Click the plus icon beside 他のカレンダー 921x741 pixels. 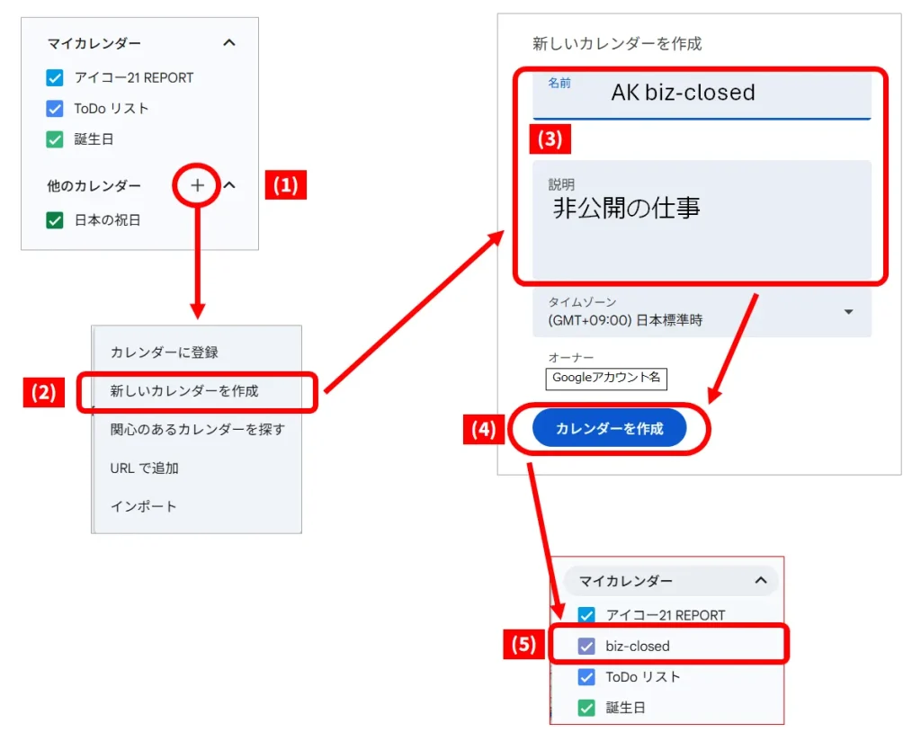coord(197,185)
